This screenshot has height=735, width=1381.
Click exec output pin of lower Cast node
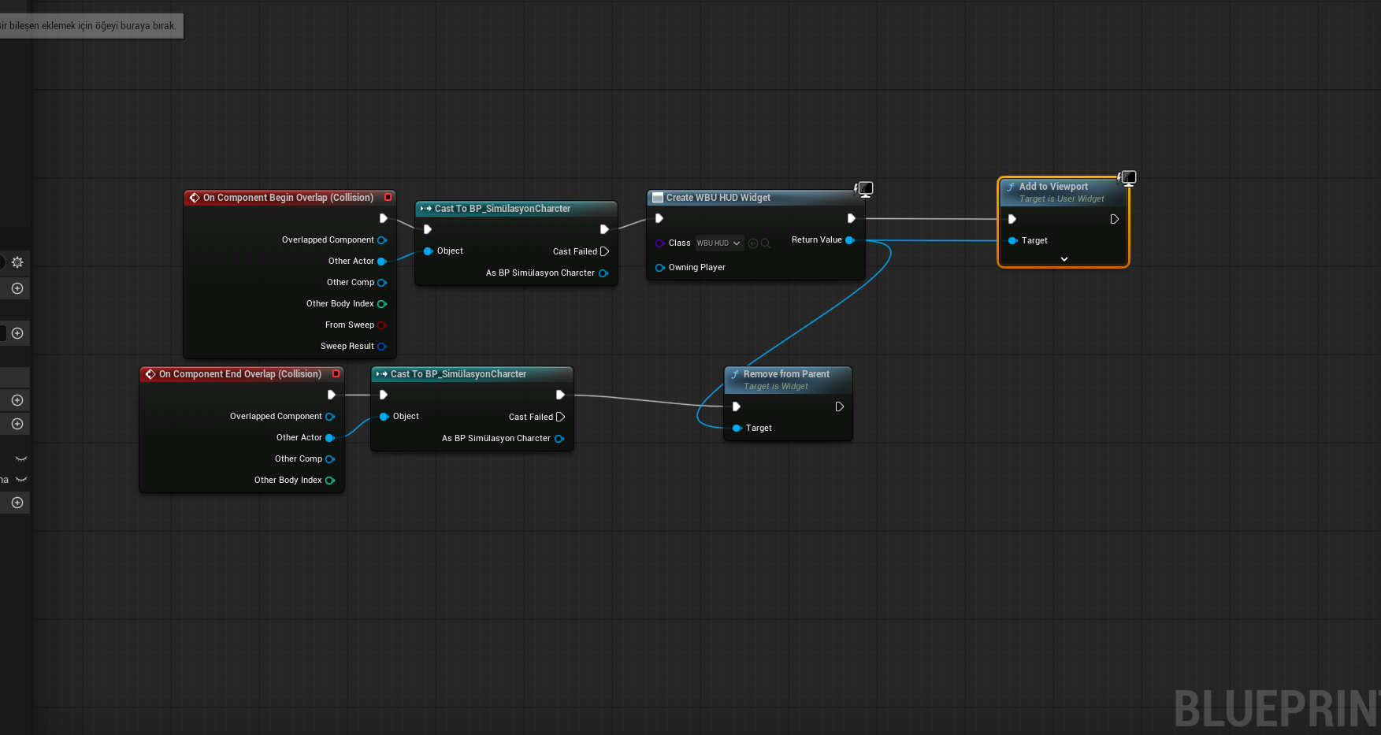(x=560, y=395)
